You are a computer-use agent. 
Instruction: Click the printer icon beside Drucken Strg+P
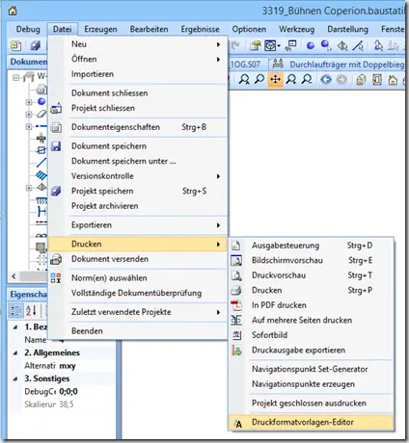click(x=236, y=291)
